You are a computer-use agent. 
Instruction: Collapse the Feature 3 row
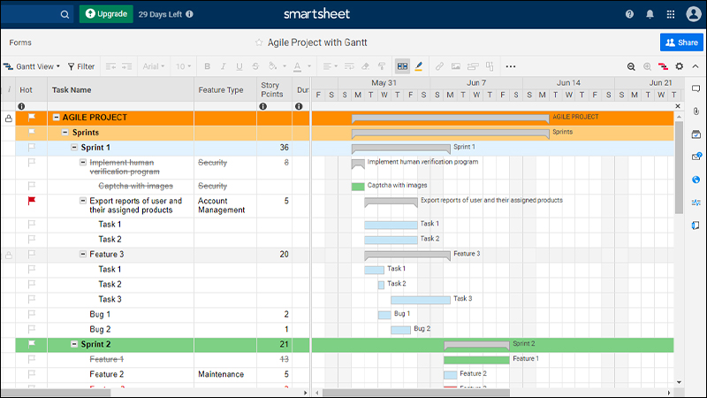coord(83,254)
